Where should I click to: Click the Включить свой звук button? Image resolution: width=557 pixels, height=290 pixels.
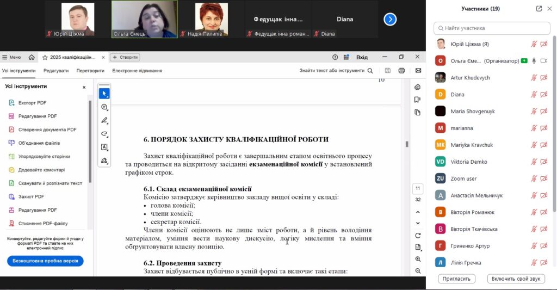point(516,279)
